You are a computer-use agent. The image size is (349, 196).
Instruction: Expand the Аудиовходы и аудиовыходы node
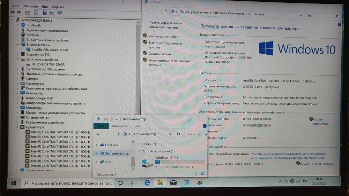pos(17,30)
